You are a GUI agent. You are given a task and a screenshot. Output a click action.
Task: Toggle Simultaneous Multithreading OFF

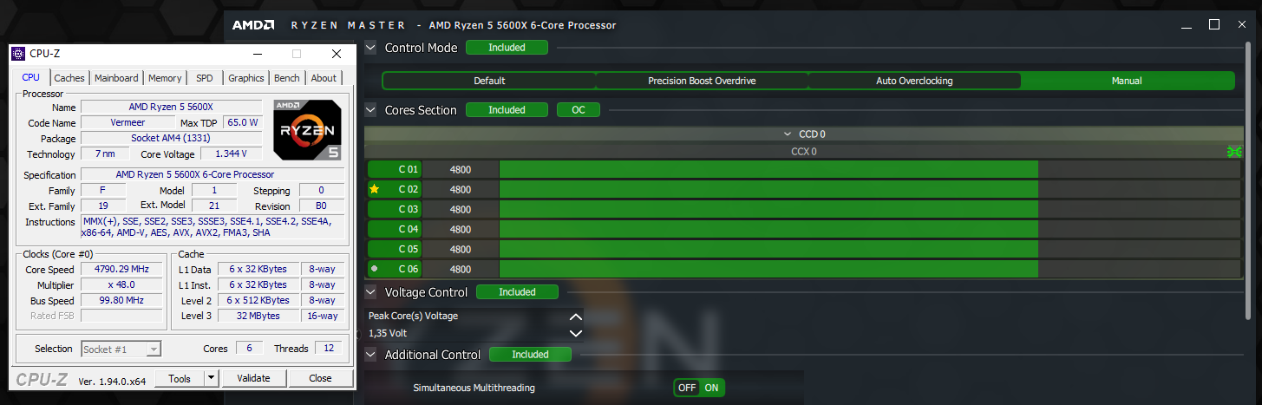click(x=687, y=388)
